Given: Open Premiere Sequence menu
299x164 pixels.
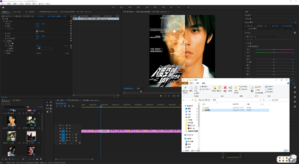Looking at the screenshot, I should (22, 4).
